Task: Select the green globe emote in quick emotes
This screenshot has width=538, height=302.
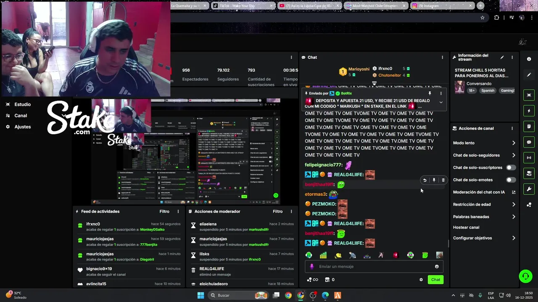Action: [x=309, y=255]
